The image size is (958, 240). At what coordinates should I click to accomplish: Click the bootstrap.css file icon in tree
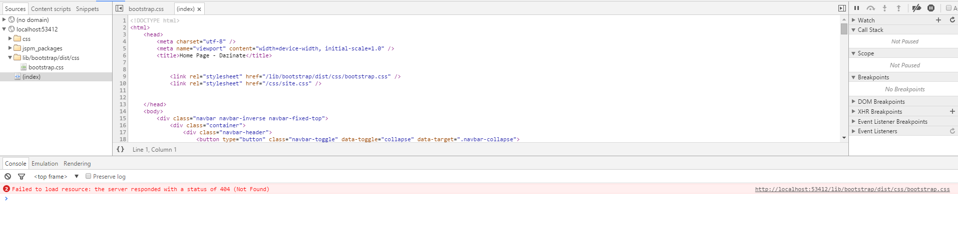pos(24,67)
